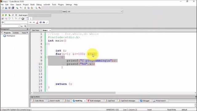Viewport: 197px width, 111px height.
Task: Click the Save file icon
Action: click(10, 8)
